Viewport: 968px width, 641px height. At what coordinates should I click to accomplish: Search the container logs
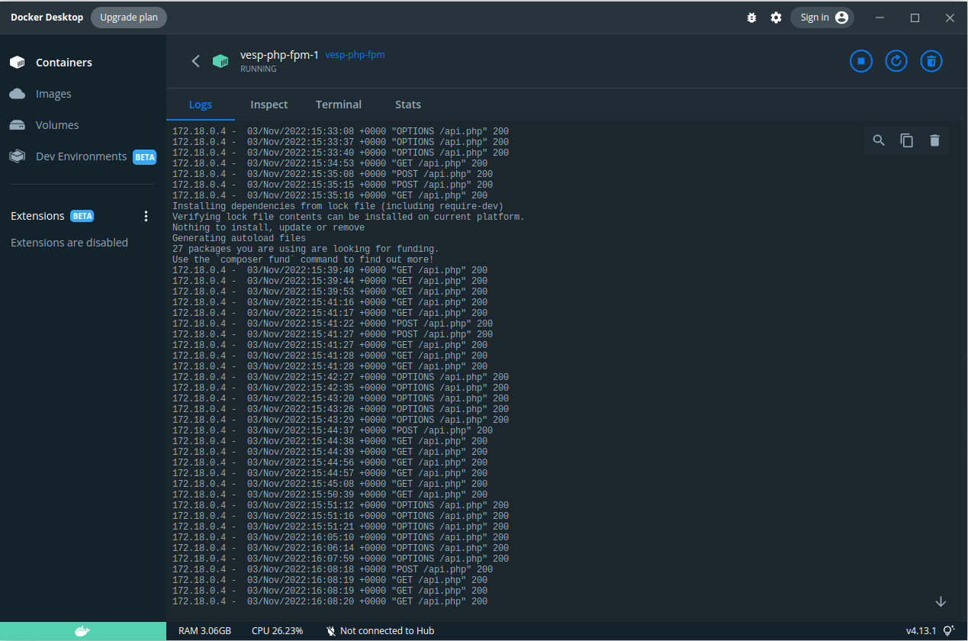click(879, 140)
